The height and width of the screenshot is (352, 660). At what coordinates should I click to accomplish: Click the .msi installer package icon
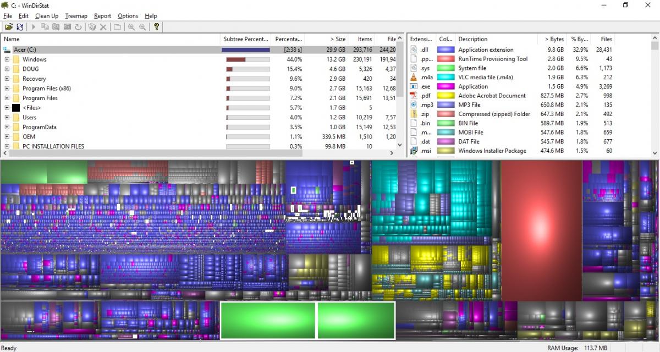tap(415, 151)
